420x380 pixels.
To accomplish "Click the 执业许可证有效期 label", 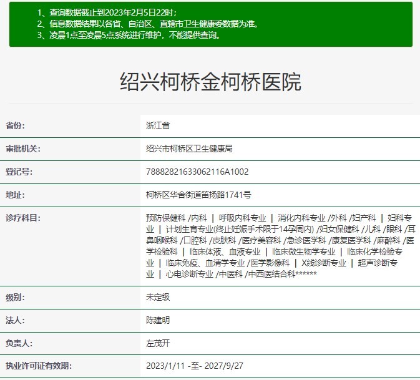I will point(39,366).
